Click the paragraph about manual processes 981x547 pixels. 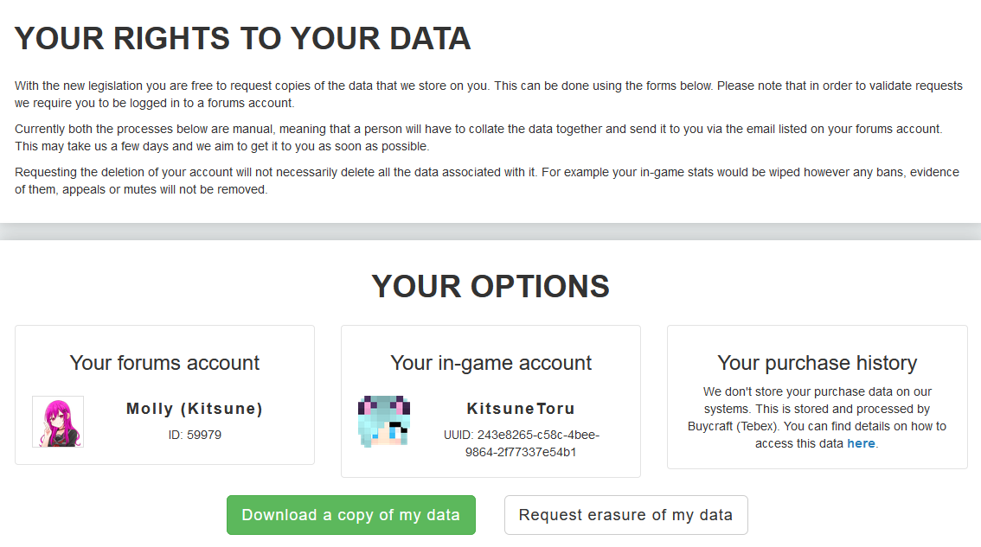pyautogui.click(x=478, y=137)
